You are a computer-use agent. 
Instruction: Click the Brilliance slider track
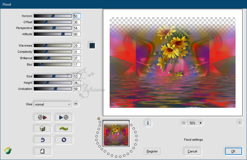point(53,58)
